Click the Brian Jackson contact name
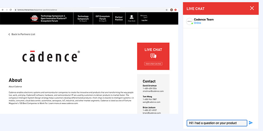 [x=149, y=107]
